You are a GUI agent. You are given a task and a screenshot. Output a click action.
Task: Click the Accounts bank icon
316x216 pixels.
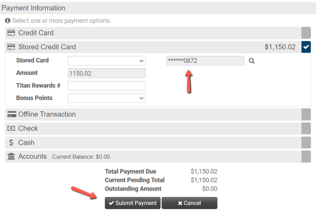pyautogui.click(x=11, y=156)
